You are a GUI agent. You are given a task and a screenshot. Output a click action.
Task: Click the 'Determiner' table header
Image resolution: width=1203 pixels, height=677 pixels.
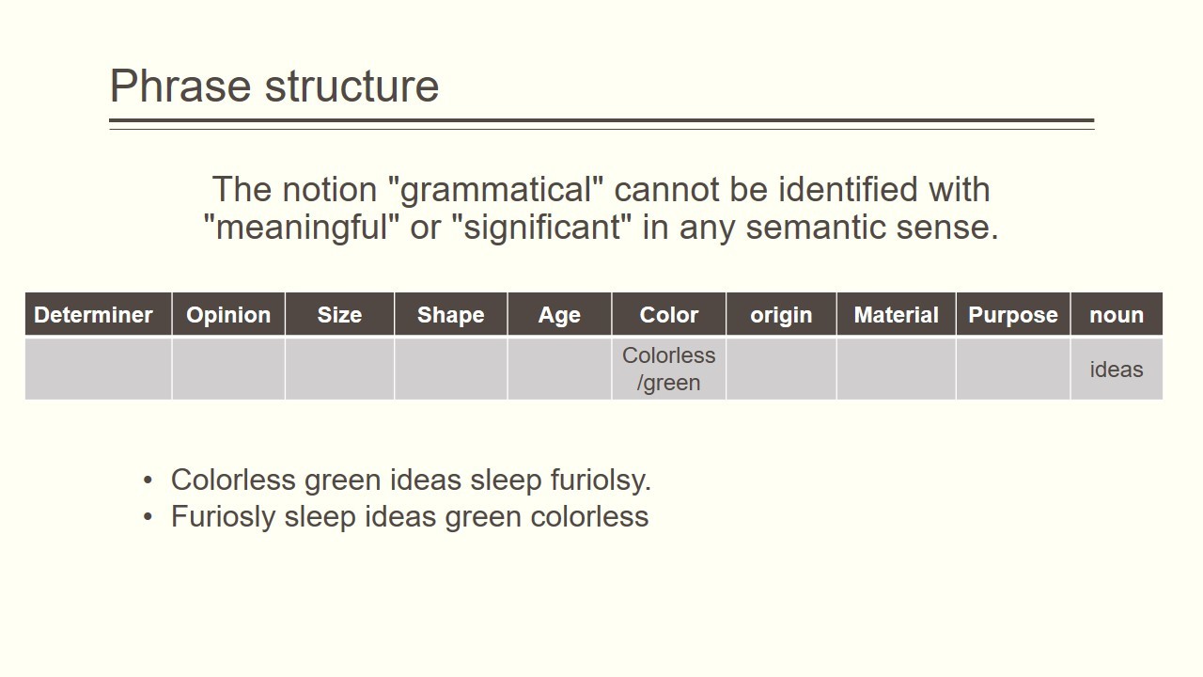click(x=98, y=314)
